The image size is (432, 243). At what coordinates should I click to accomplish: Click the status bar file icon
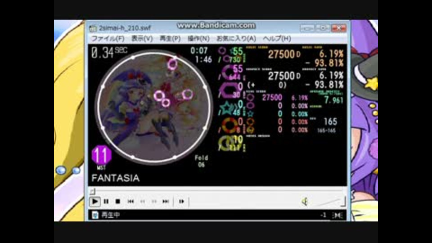point(95,215)
